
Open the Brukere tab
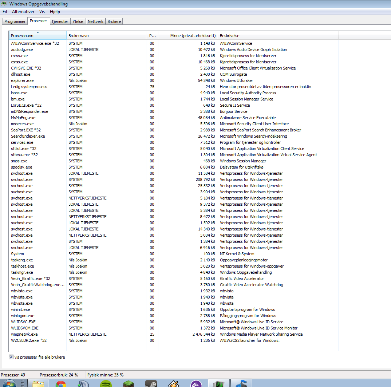coord(114,21)
